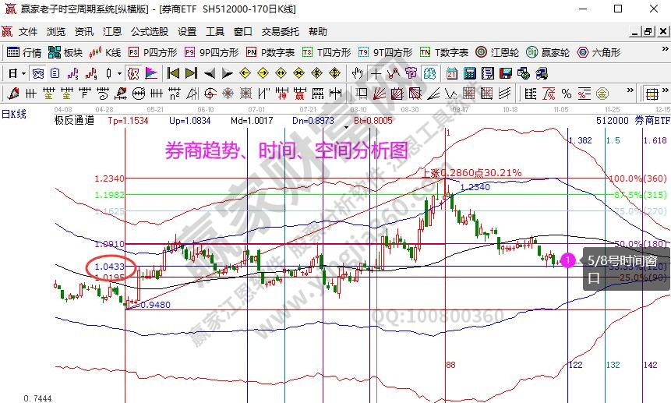
Task: Toggle the hand pan tool
Action: point(357,73)
